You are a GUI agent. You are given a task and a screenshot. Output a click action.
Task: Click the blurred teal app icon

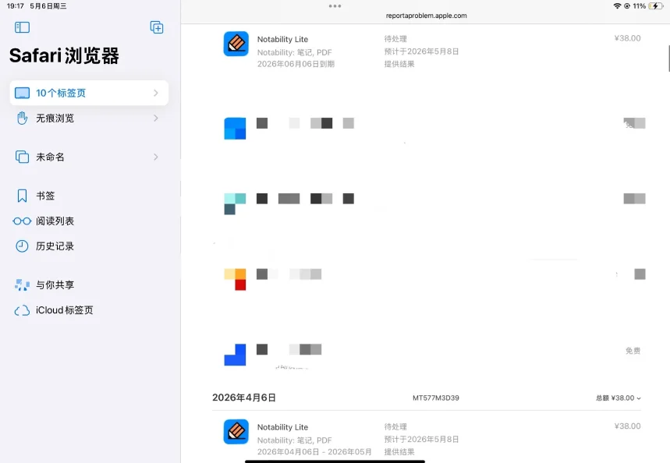click(x=235, y=203)
